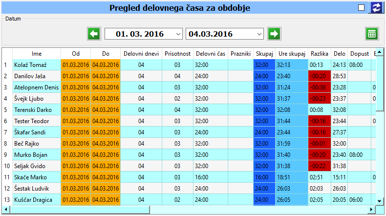
Task: Click the green right arrow for next period
Action: [274, 34]
